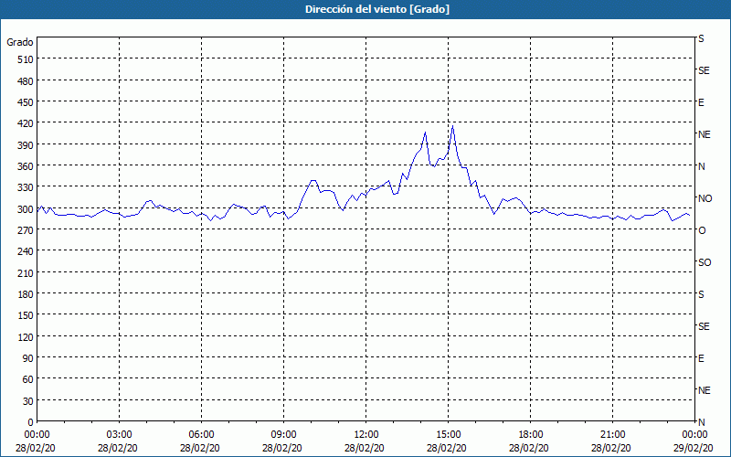731x457 pixels.
Task: Select the 480 value on the left axis
Action: point(26,81)
